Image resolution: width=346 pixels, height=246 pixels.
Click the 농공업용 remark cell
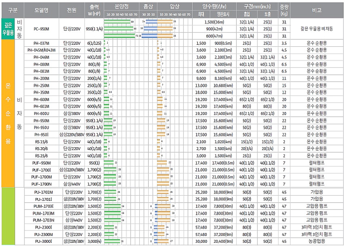coord(316,241)
